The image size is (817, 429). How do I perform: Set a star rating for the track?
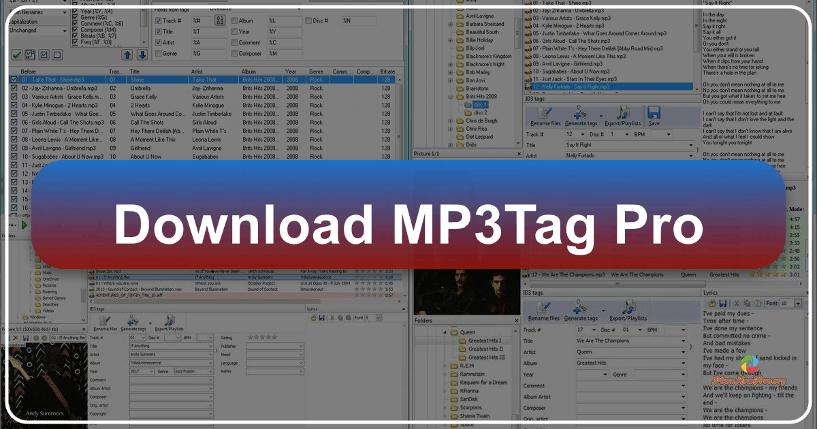262,336
